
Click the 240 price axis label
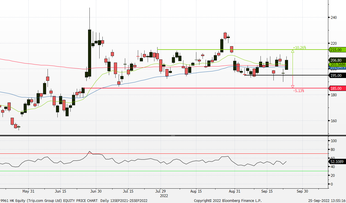(x=334, y=17)
